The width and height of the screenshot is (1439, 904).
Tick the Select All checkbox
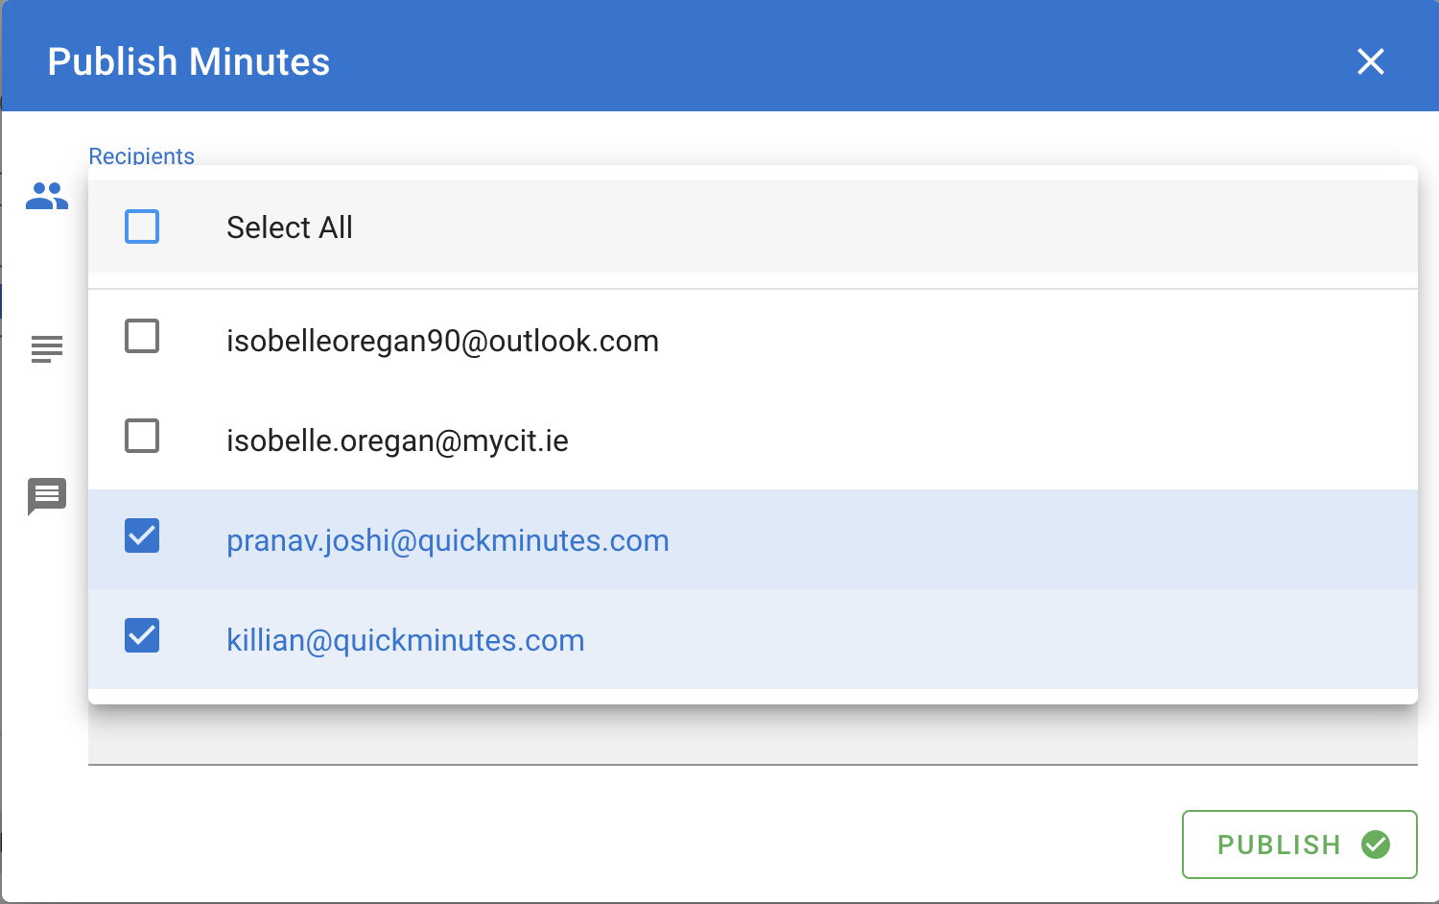point(142,226)
